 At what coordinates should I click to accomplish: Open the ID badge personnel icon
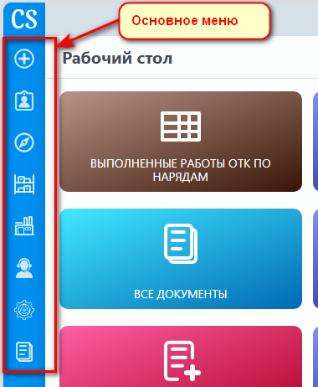point(24,101)
